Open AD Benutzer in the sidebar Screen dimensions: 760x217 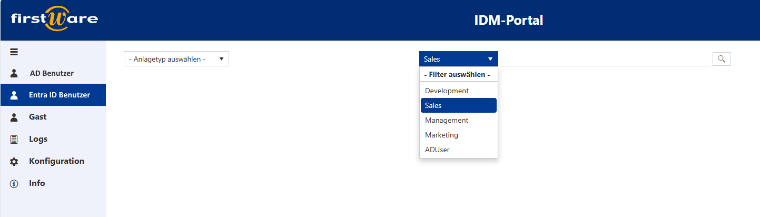[53, 73]
